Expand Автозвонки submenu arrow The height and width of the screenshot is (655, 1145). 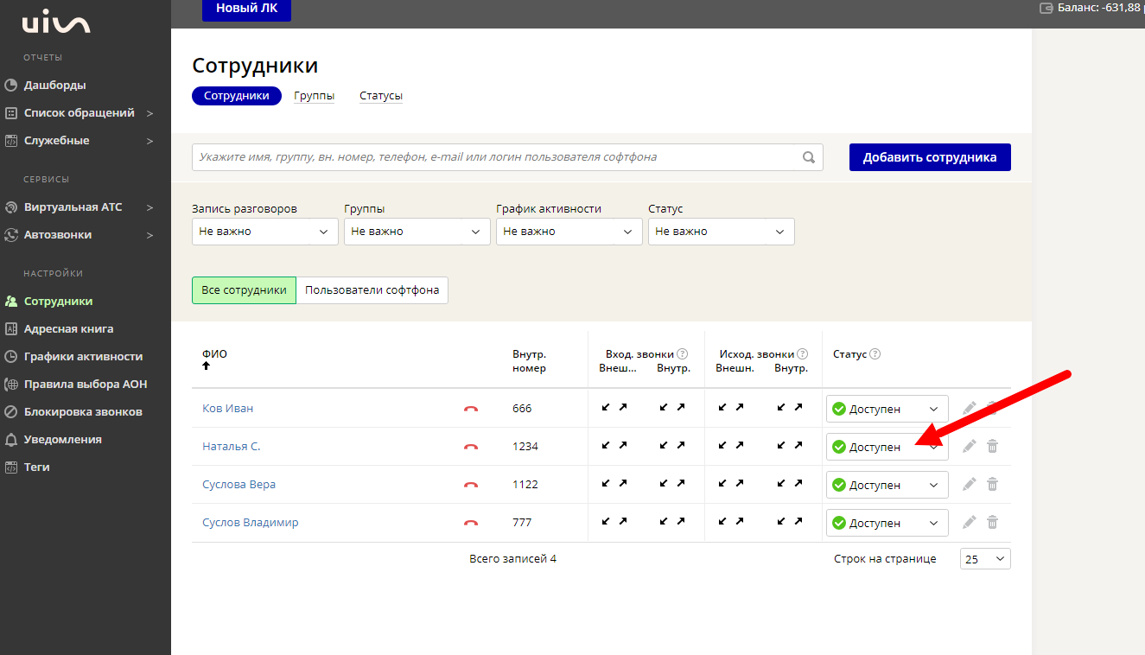click(149, 235)
